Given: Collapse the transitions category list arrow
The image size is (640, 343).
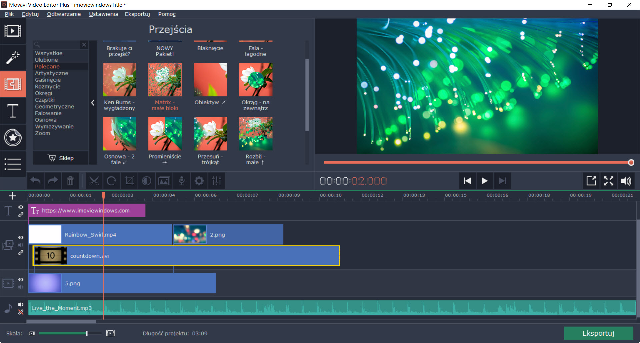Looking at the screenshot, I should click(x=93, y=103).
